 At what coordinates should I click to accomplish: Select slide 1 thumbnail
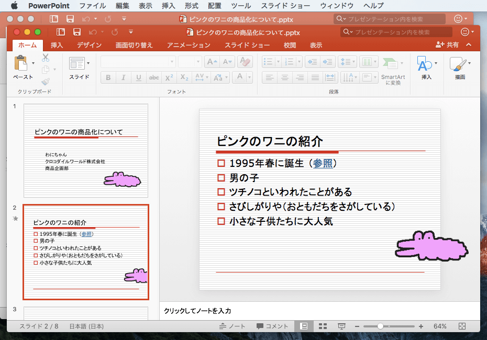click(86, 151)
